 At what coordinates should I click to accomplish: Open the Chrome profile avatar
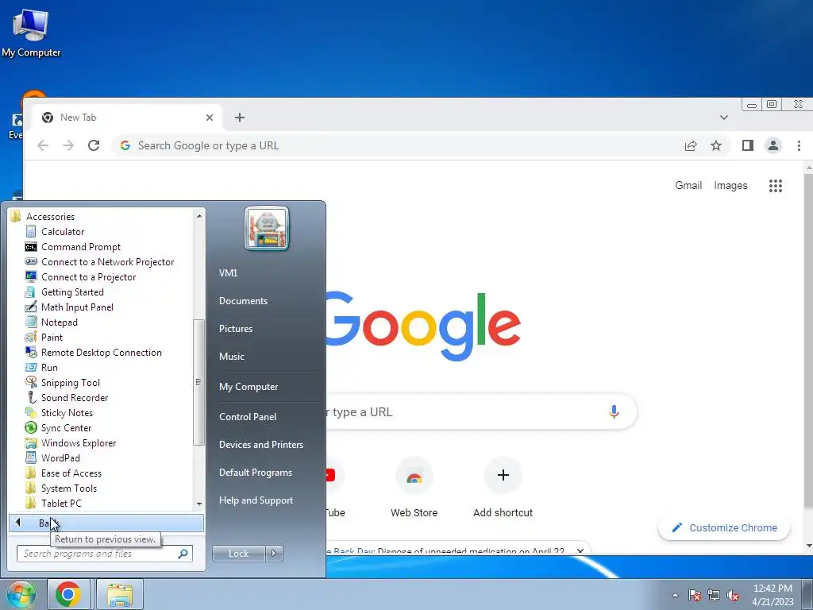coord(773,146)
